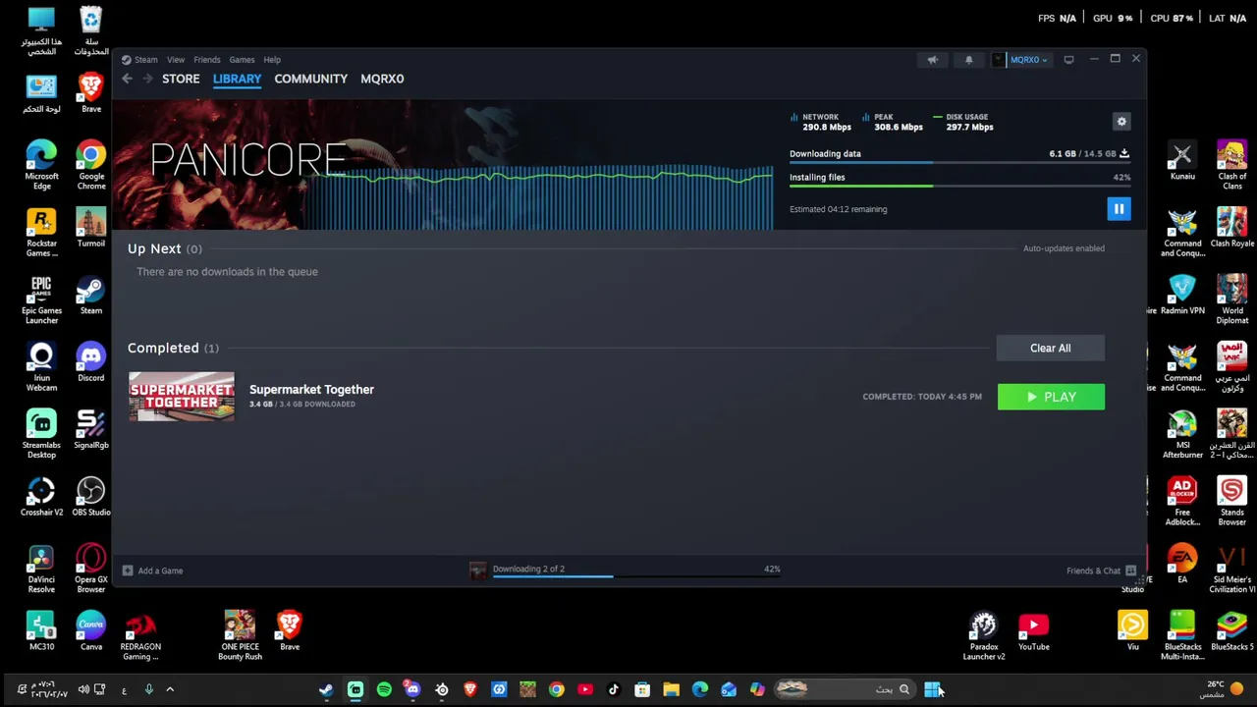Open Steam desktop shortcut
This screenshot has height=707, width=1257.
click(90, 295)
